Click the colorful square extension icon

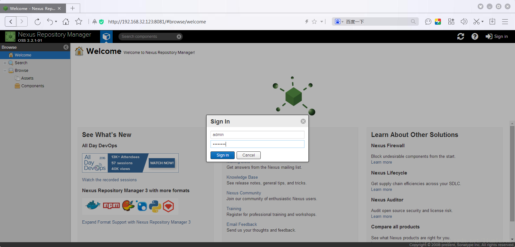click(x=438, y=21)
